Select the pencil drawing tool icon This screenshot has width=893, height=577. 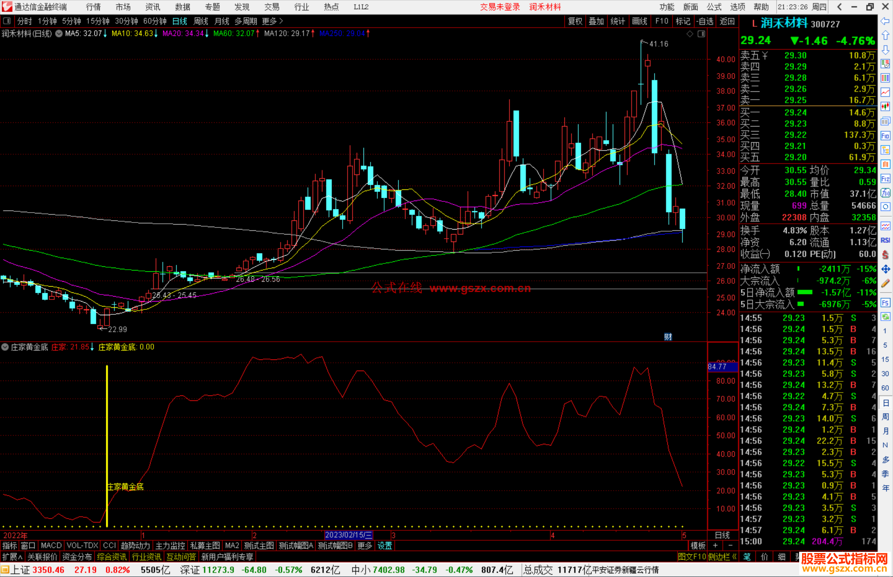(885, 284)
